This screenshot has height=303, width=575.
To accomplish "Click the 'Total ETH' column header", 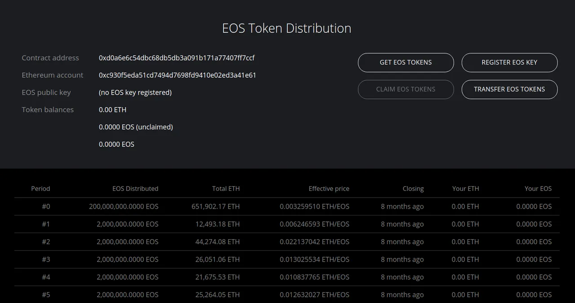I will (x=226, y=189).
